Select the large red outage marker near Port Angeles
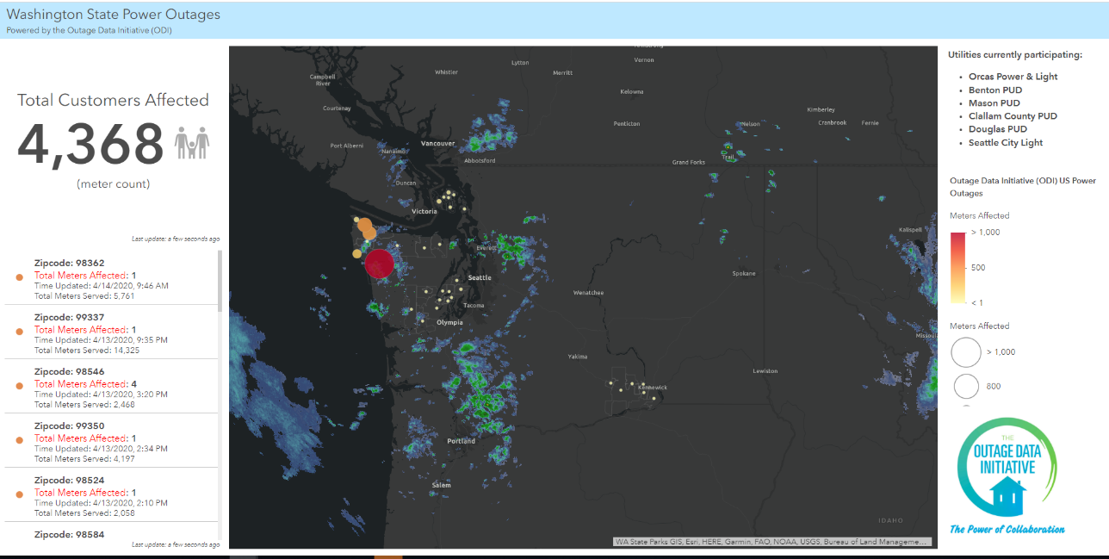The height and width of the screenshot is (559, 1109). [379, 264]
